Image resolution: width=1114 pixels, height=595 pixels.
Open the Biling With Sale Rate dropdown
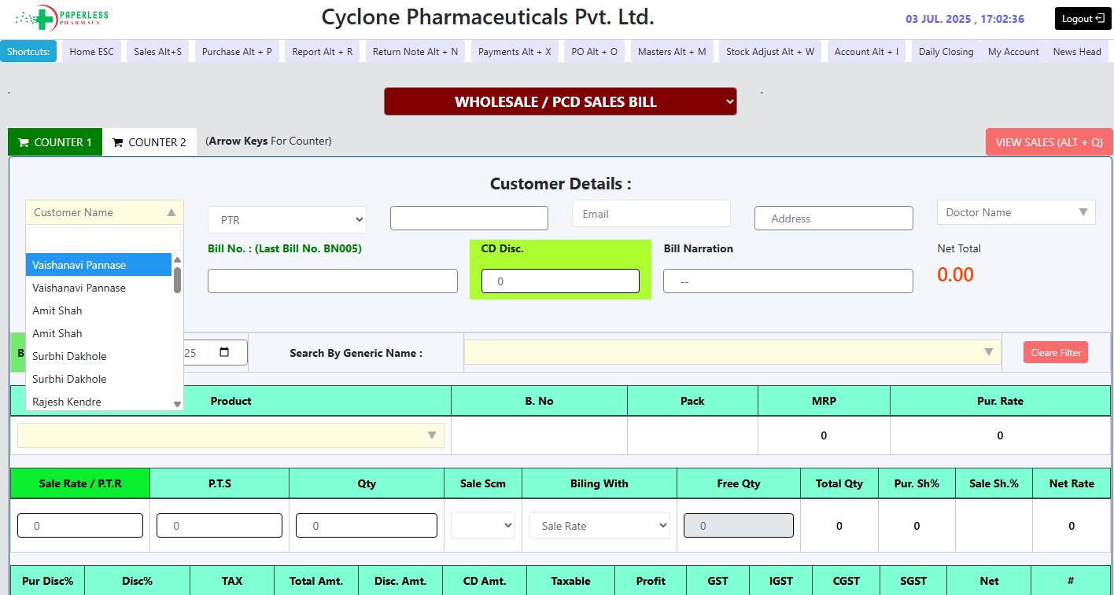599,526
